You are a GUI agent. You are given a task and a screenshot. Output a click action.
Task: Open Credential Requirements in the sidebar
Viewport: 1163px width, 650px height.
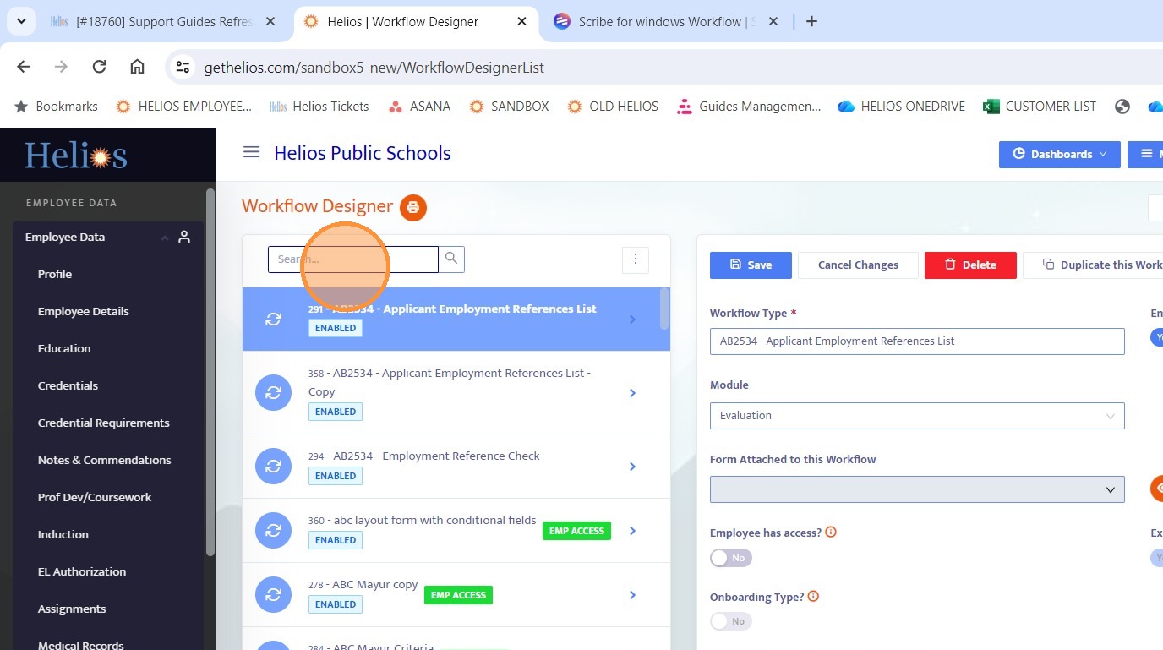(x=104, y=423)
